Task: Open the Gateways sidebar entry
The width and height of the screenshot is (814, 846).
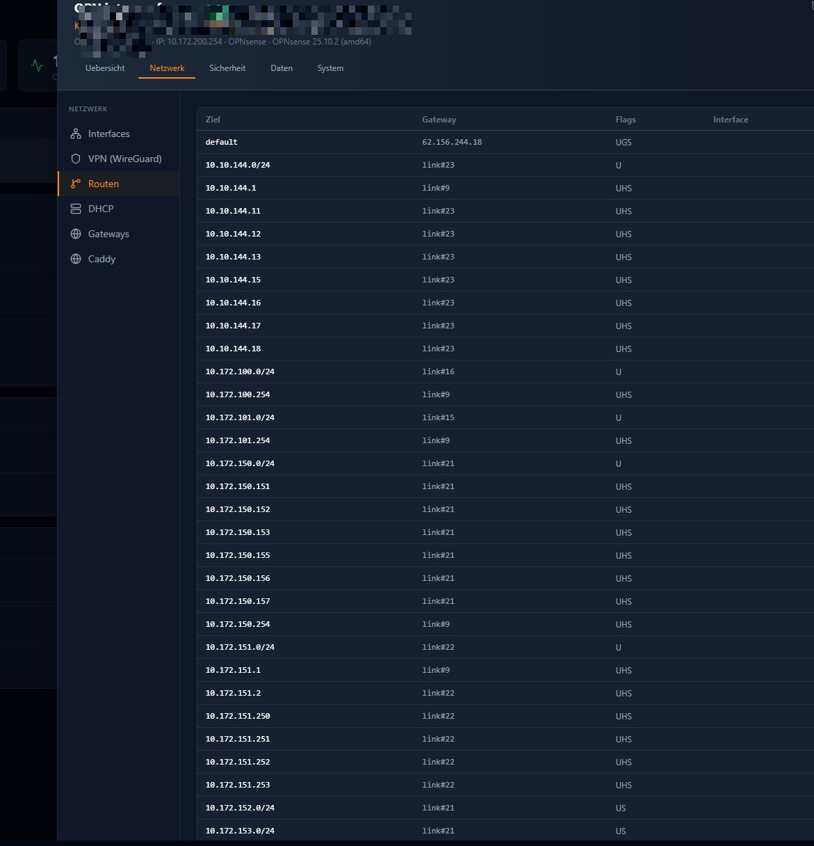Action: [x=119, y=234]
